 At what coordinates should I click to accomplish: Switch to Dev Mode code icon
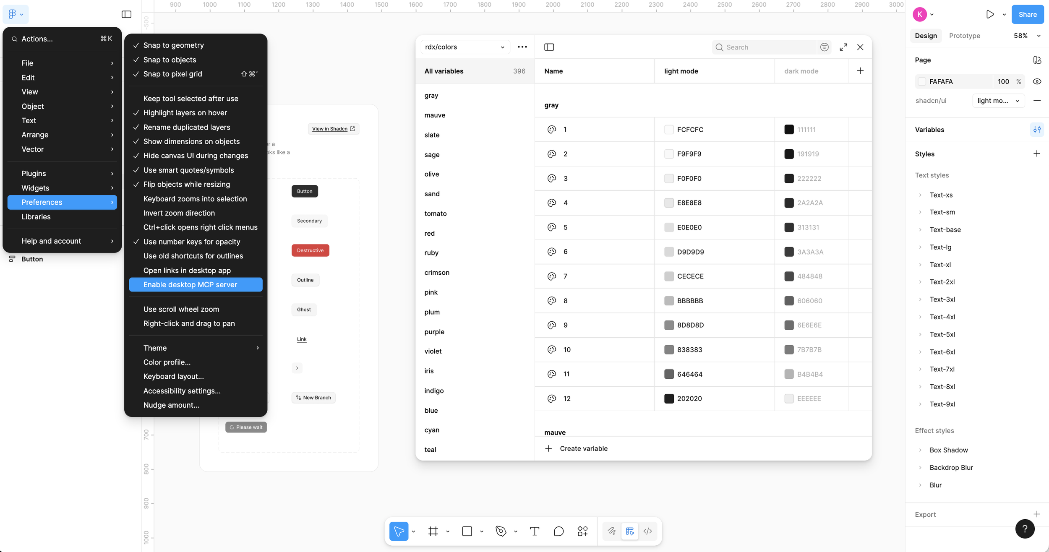point(647,531)
